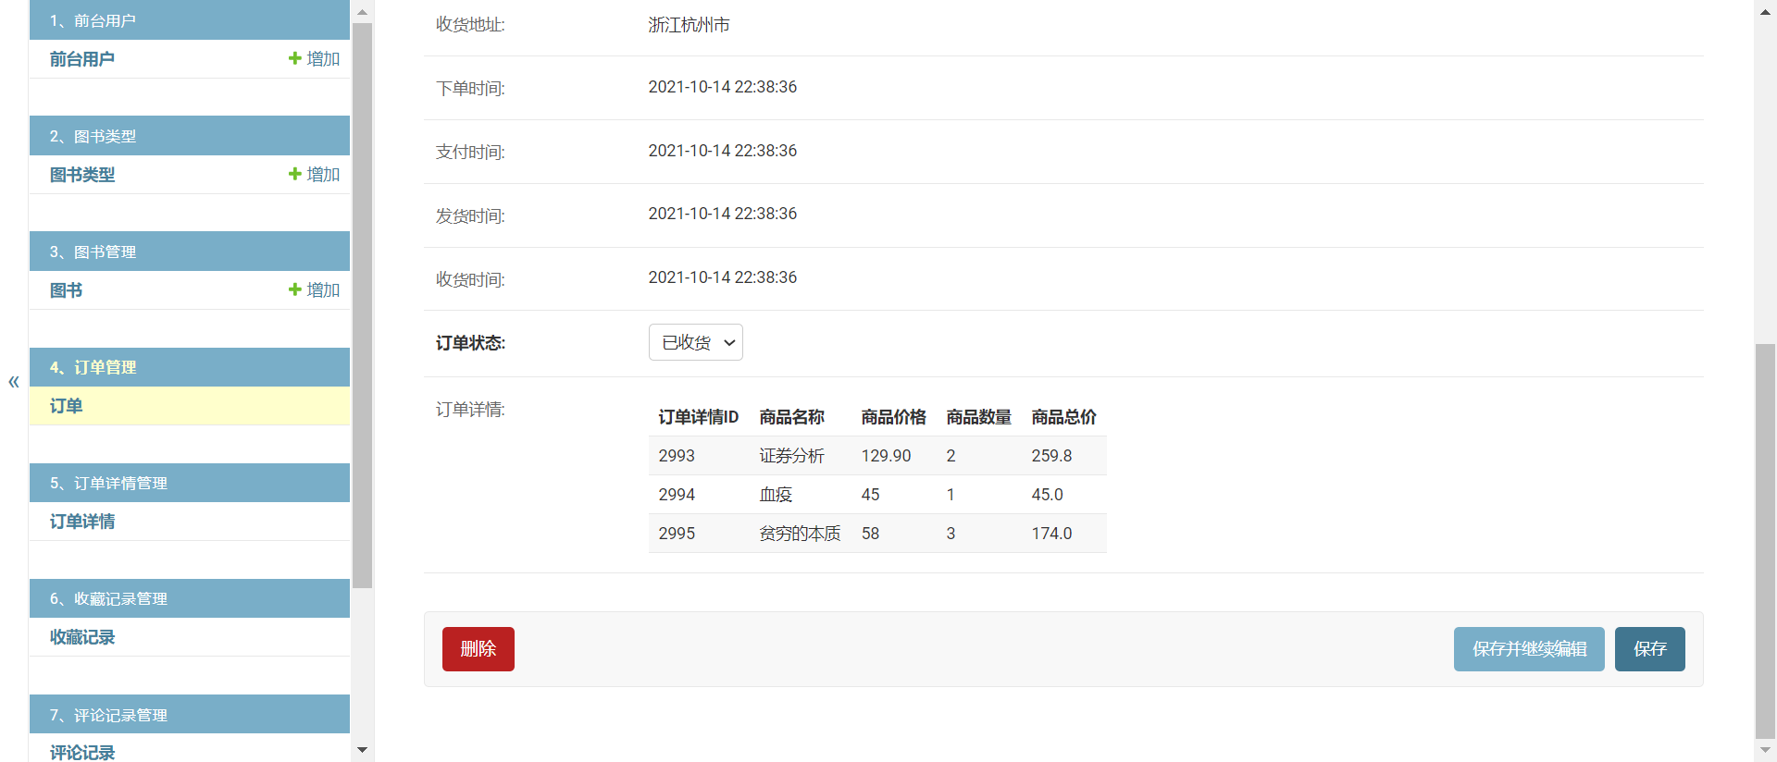The height and width of the screenshot is (762, 1777).
Task: Click the 商品数量 column header
Action: pyautogui.click(x=979, y=417)
